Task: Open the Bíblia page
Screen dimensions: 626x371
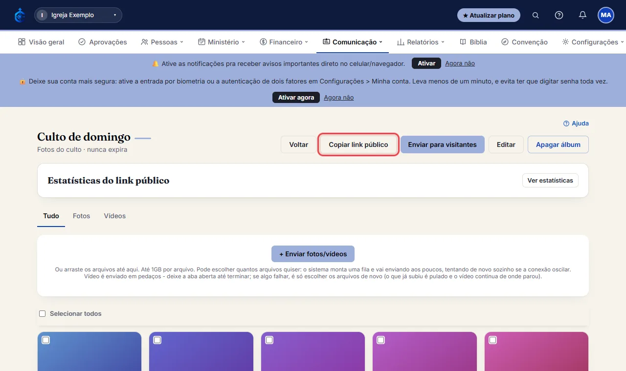Action: tap(473, 42)
